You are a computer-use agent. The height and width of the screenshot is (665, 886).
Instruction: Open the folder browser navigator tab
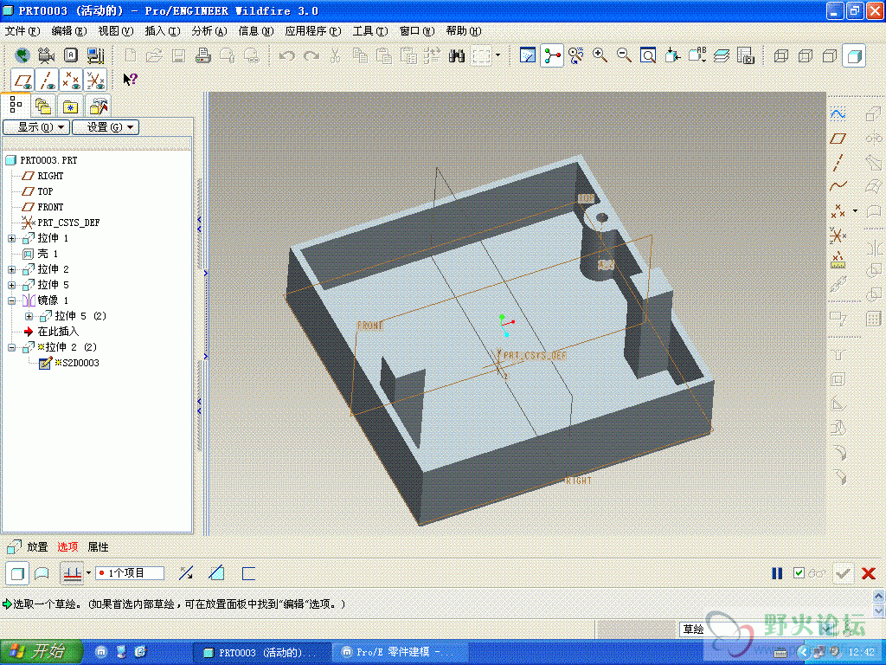(x=43, y=106)
